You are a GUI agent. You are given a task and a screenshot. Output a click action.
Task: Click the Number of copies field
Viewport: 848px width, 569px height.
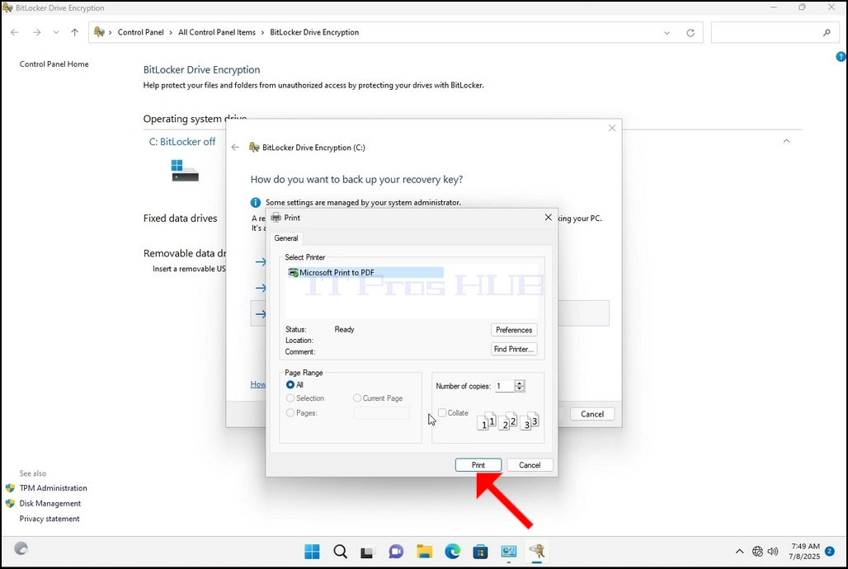[x=505, y=386]
